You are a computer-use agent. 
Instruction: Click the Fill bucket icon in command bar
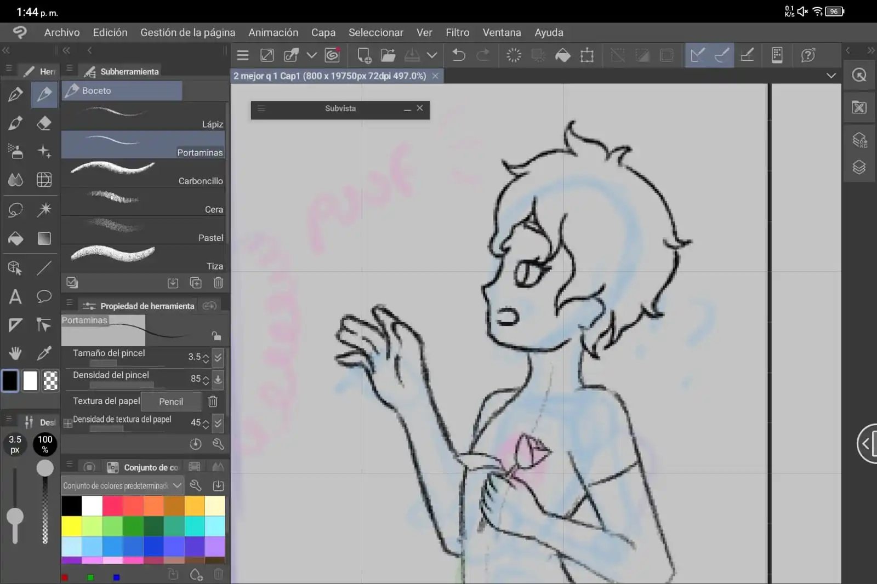[x=563, y=55]
